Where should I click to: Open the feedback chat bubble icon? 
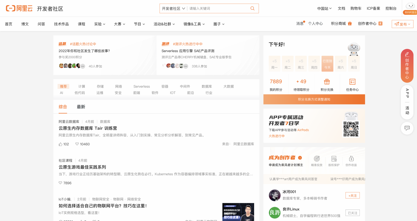[407, 128]
